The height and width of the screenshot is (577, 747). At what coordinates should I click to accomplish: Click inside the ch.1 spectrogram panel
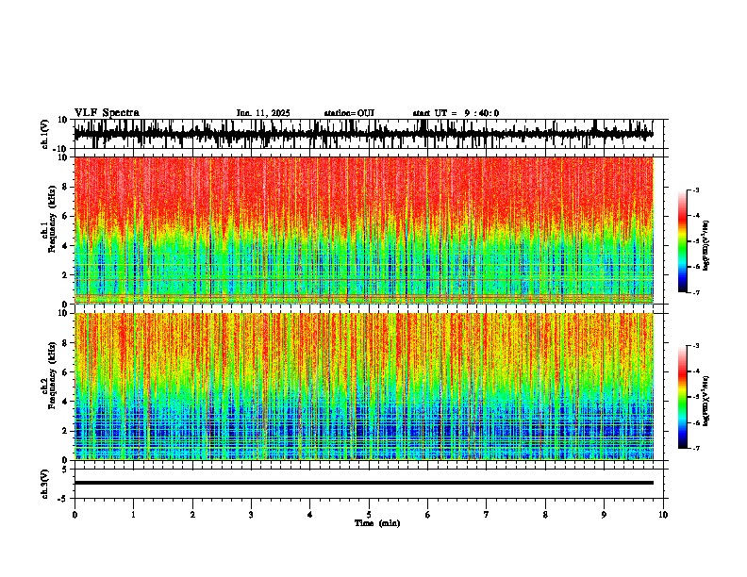coord(363,230)
